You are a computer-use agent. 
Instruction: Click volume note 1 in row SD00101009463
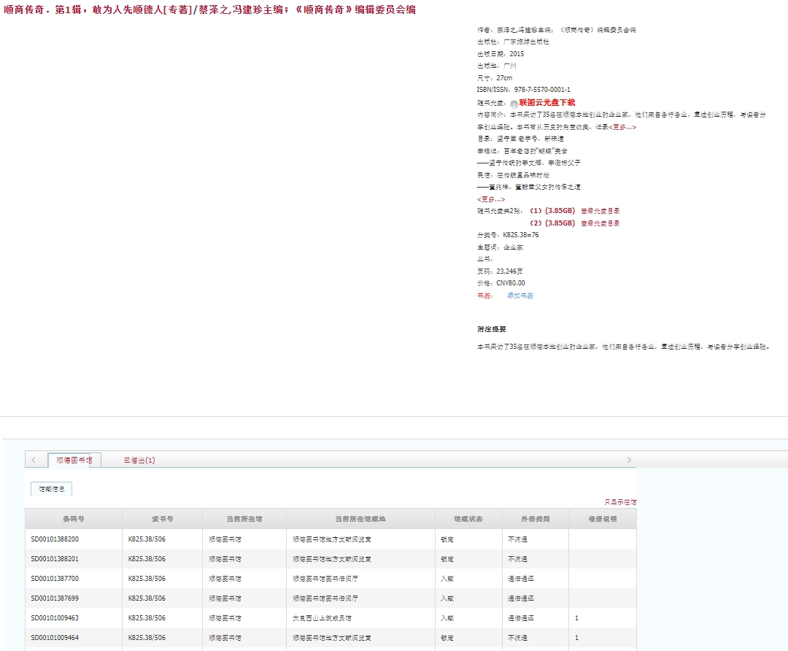pos(576,618)
